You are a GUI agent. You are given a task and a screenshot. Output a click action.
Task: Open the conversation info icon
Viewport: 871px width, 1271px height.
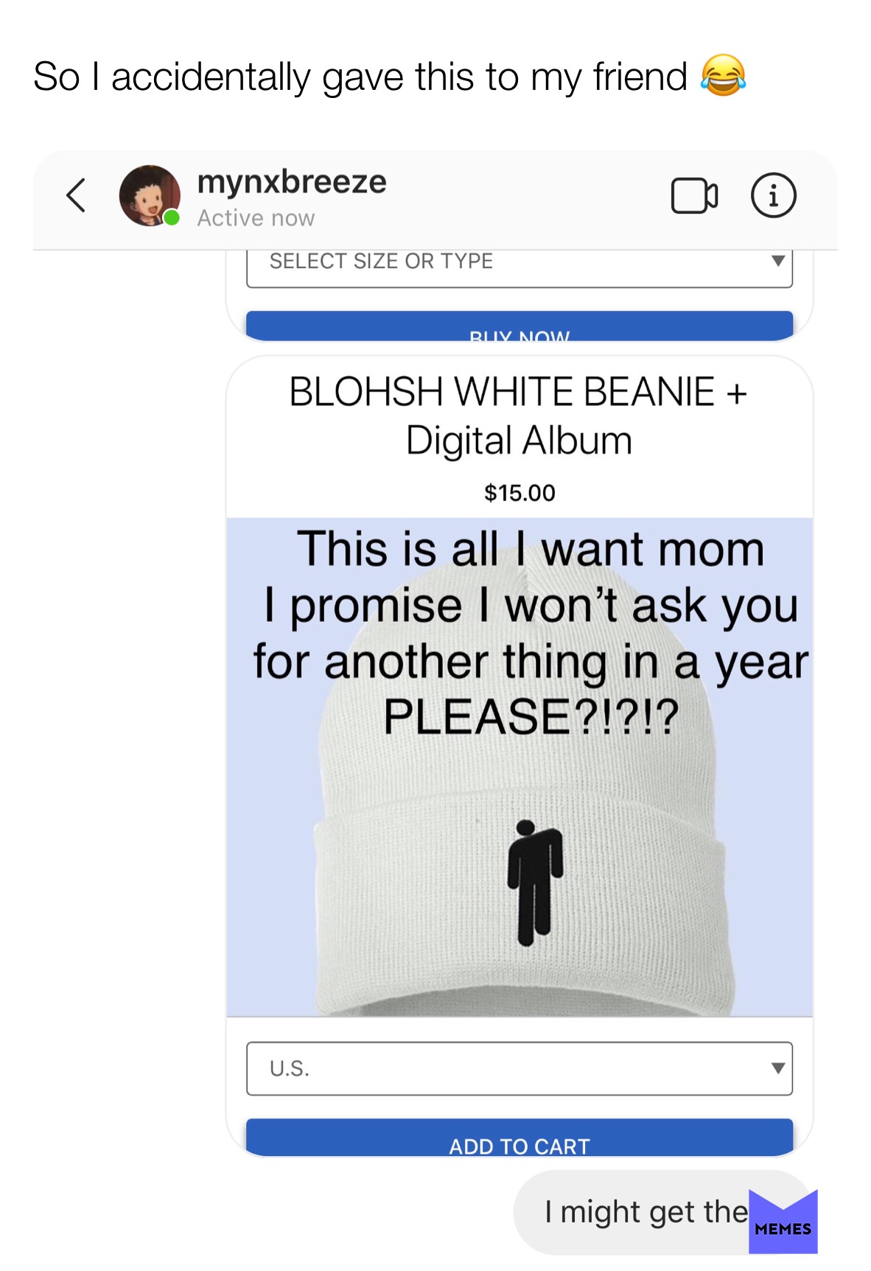pos(773,196)
